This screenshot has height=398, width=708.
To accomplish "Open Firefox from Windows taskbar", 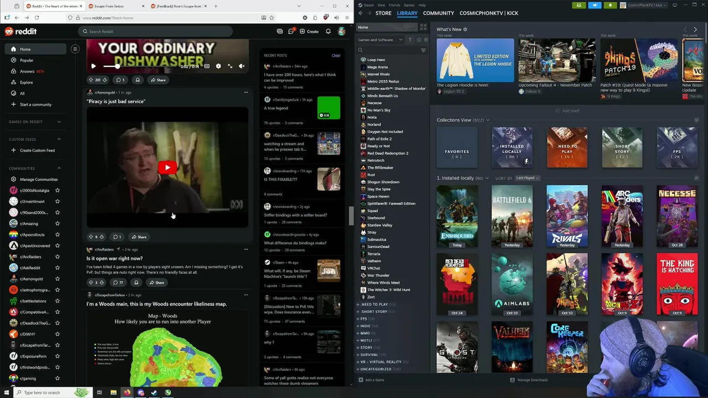I will click(127, 392).
